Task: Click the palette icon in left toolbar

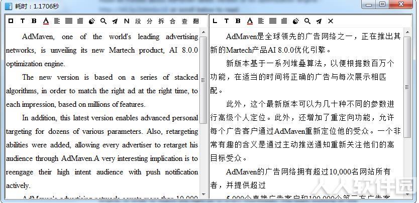Action: point(92,21)
